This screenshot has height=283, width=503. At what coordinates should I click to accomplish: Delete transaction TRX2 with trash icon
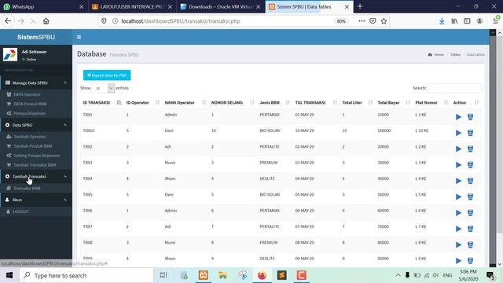470,149
